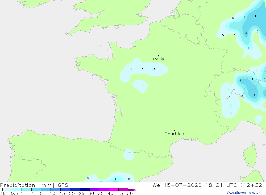Select the '(12+321' forecast offset text
266x195 pixels.
253,185
